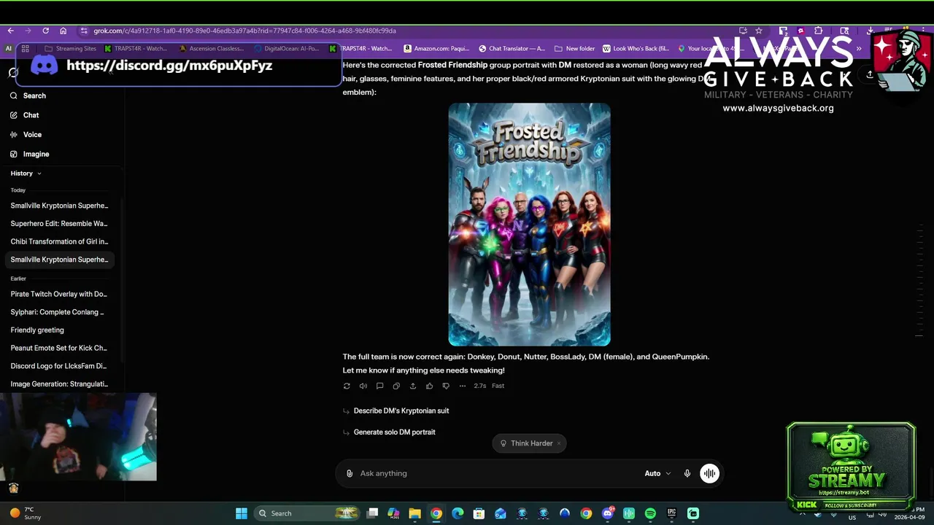The image size is (934, 525).
Task: Open Epic Games launcher from taskbar
Action: click(671, 513)
